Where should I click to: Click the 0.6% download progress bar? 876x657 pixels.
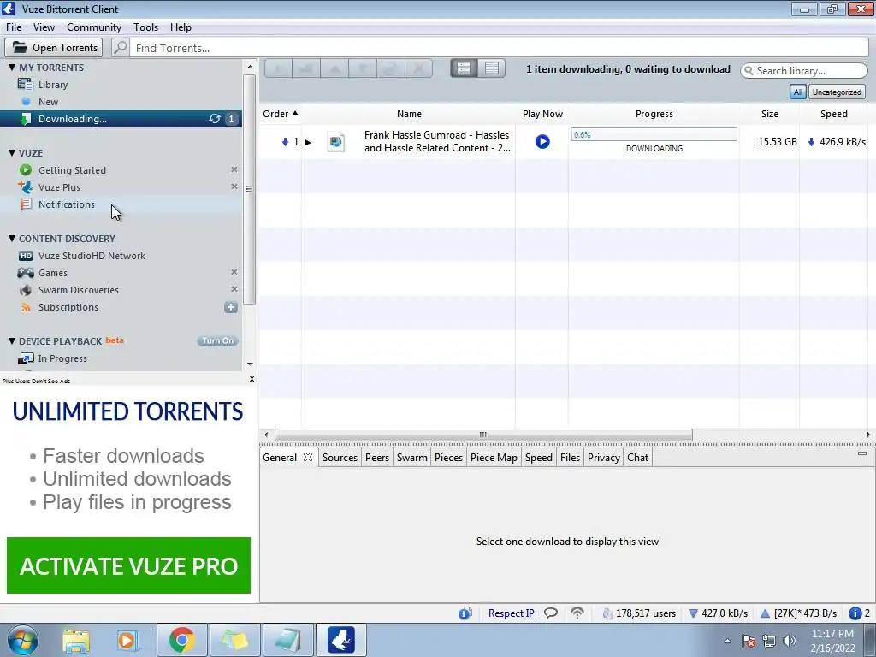pyautogui.click(x=654, y=134)
